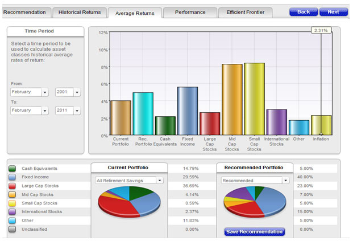Click the cyan Rec. Portfolio bar
The height and width of the screenshot is (241, 353).
tap(143, 114)
